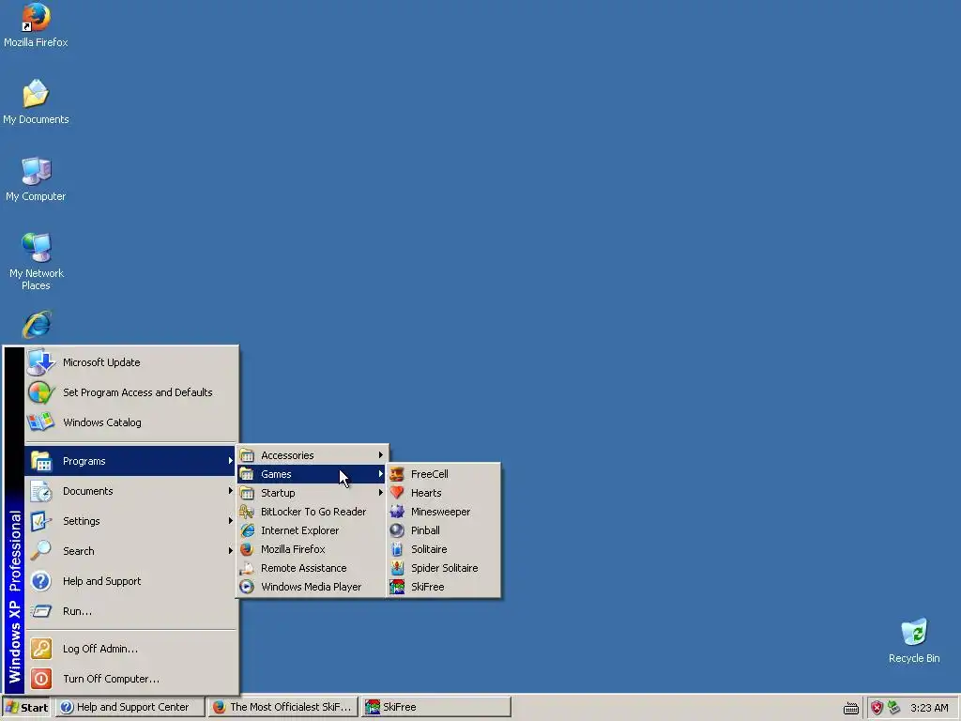Click the Microsoft Update text label
This screenshot has width=961, height=721.
pos(101,362)
